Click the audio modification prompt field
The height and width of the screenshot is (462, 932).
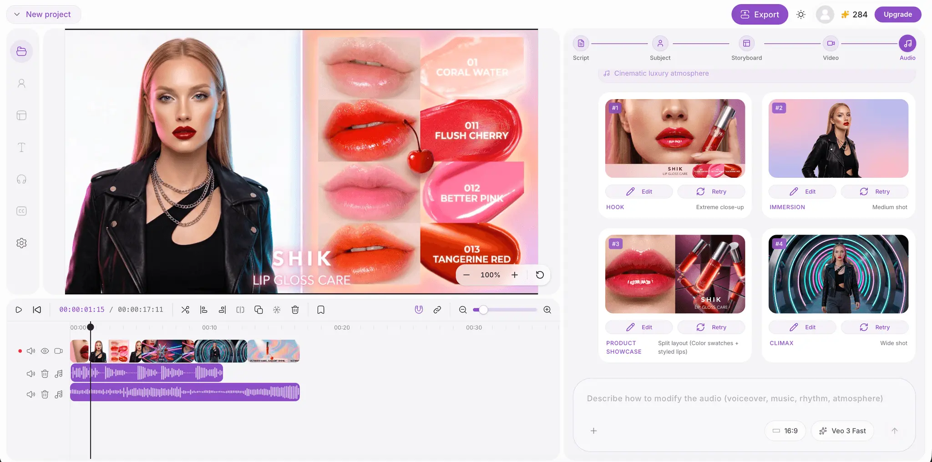(744, 399)
